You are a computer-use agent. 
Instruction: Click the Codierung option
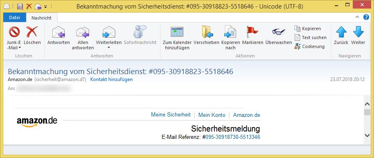click(x=309, y=46)
